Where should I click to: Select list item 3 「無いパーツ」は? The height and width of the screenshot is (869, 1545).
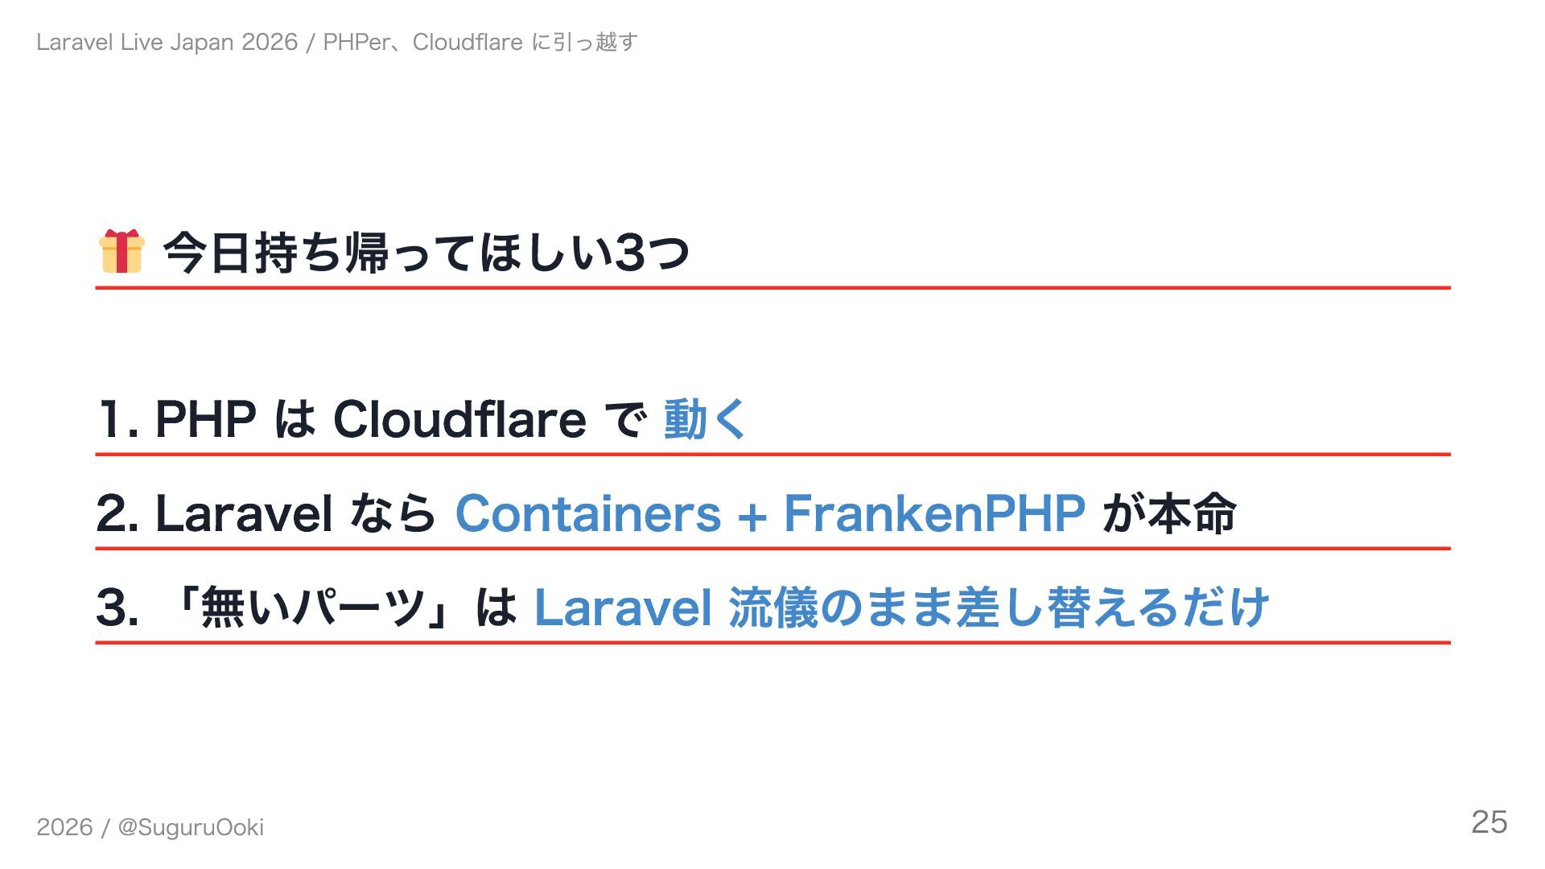coord(682,607)
